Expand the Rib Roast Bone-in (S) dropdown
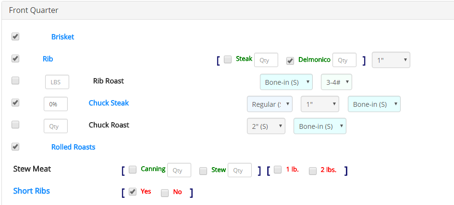The height and width of the screenshot is (205, 454). [x=286, y=82]
